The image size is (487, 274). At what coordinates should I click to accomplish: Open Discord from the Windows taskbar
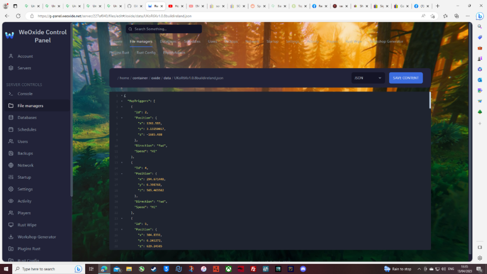[x=303, y=269]
